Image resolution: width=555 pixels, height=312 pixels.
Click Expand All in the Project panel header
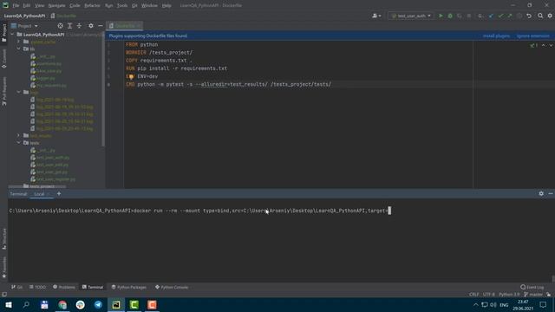[69, 26]
